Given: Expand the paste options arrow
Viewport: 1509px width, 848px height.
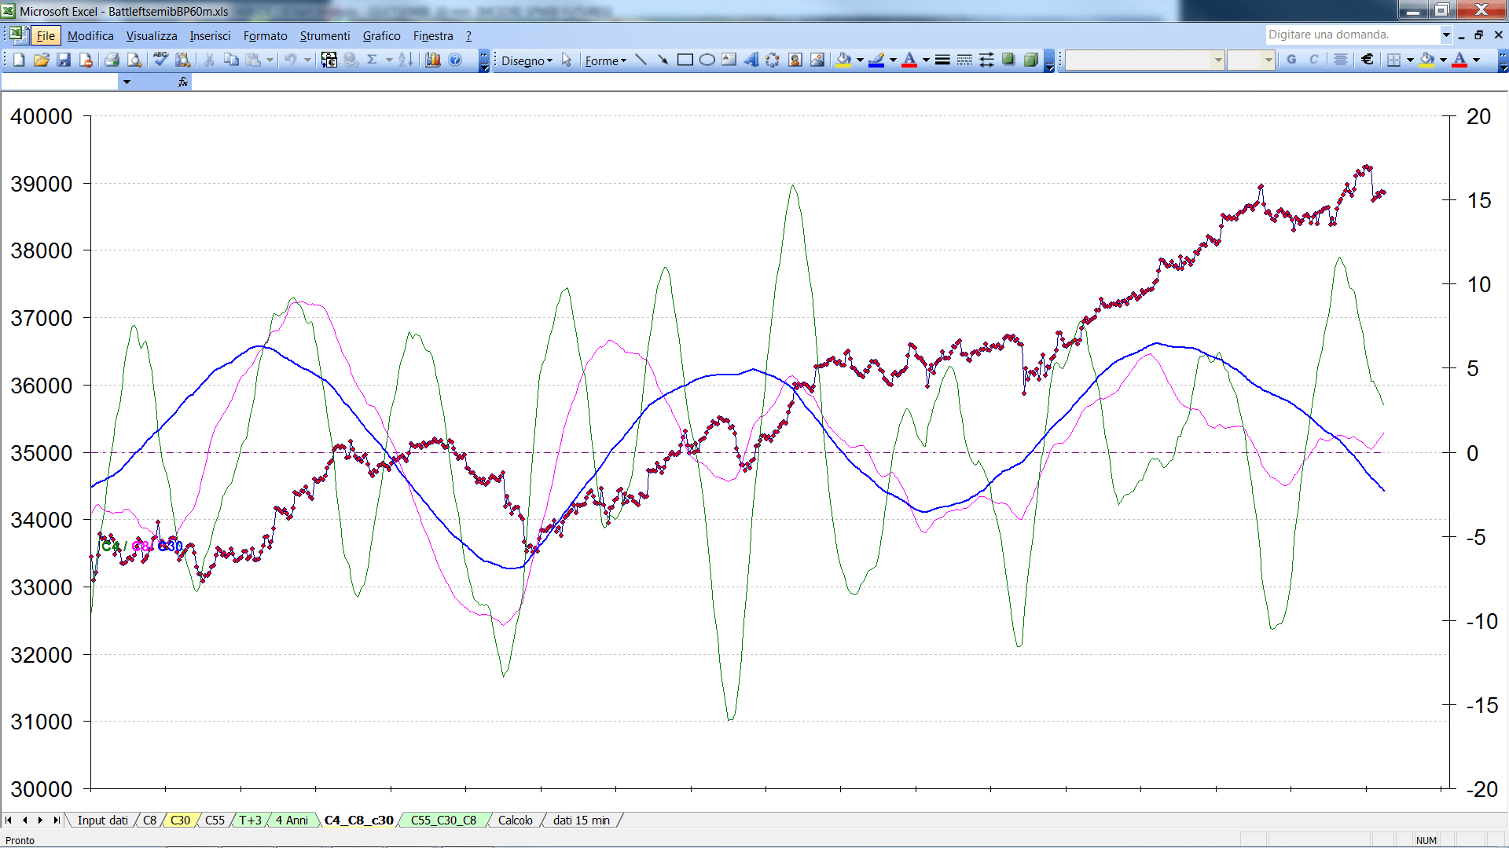Looking at the screenshot, I should click(x=270, y=60).
